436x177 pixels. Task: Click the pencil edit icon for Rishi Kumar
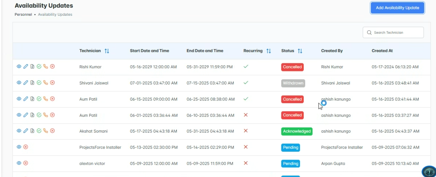[26, 67]
